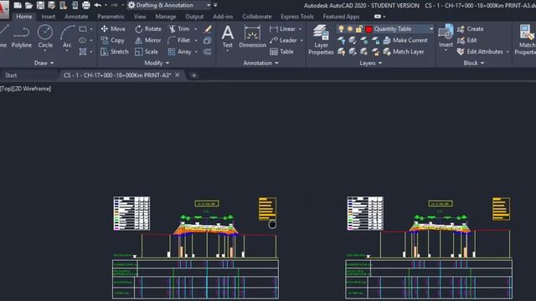536x301 pixels.
Task: Close the CS-1 PRINT-A3 drawing tab
Action: coord(177,75)
